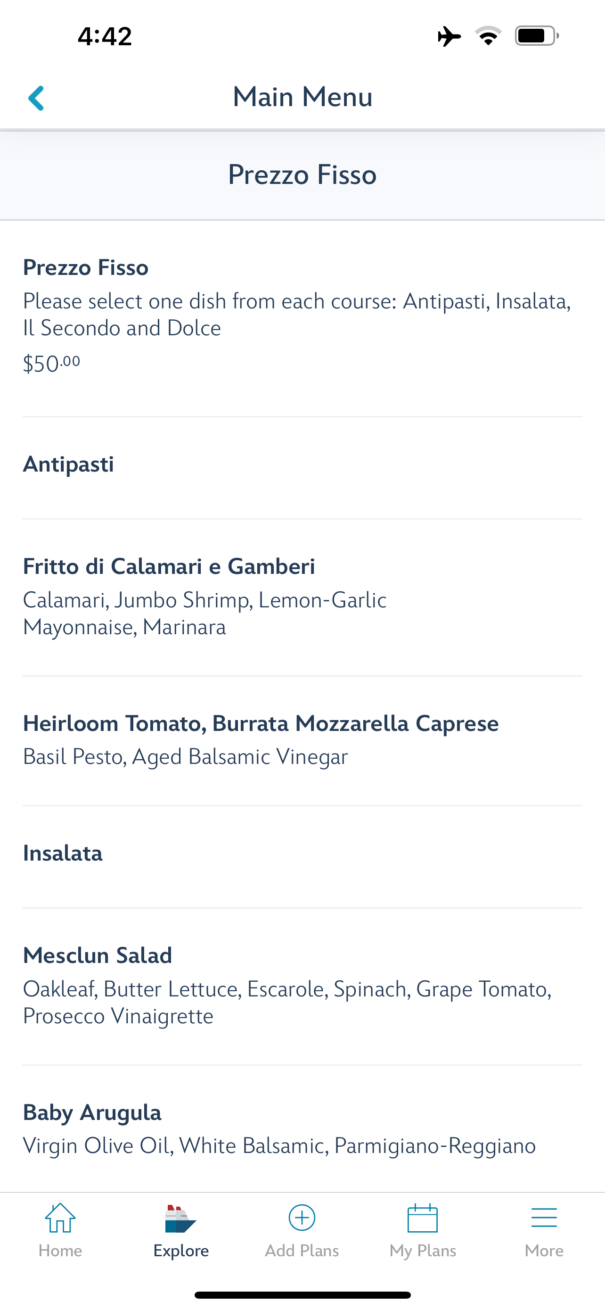
Task: Tap the Prezzo Fisso section banner
Action: 302,175
